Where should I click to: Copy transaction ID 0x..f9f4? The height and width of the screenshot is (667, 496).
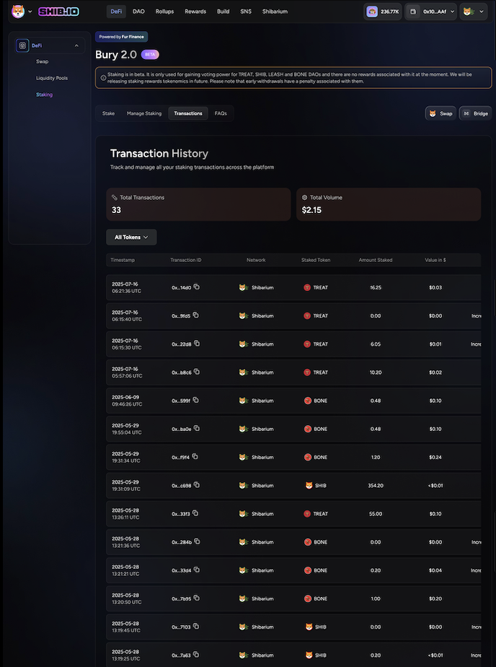click(195, 456)
